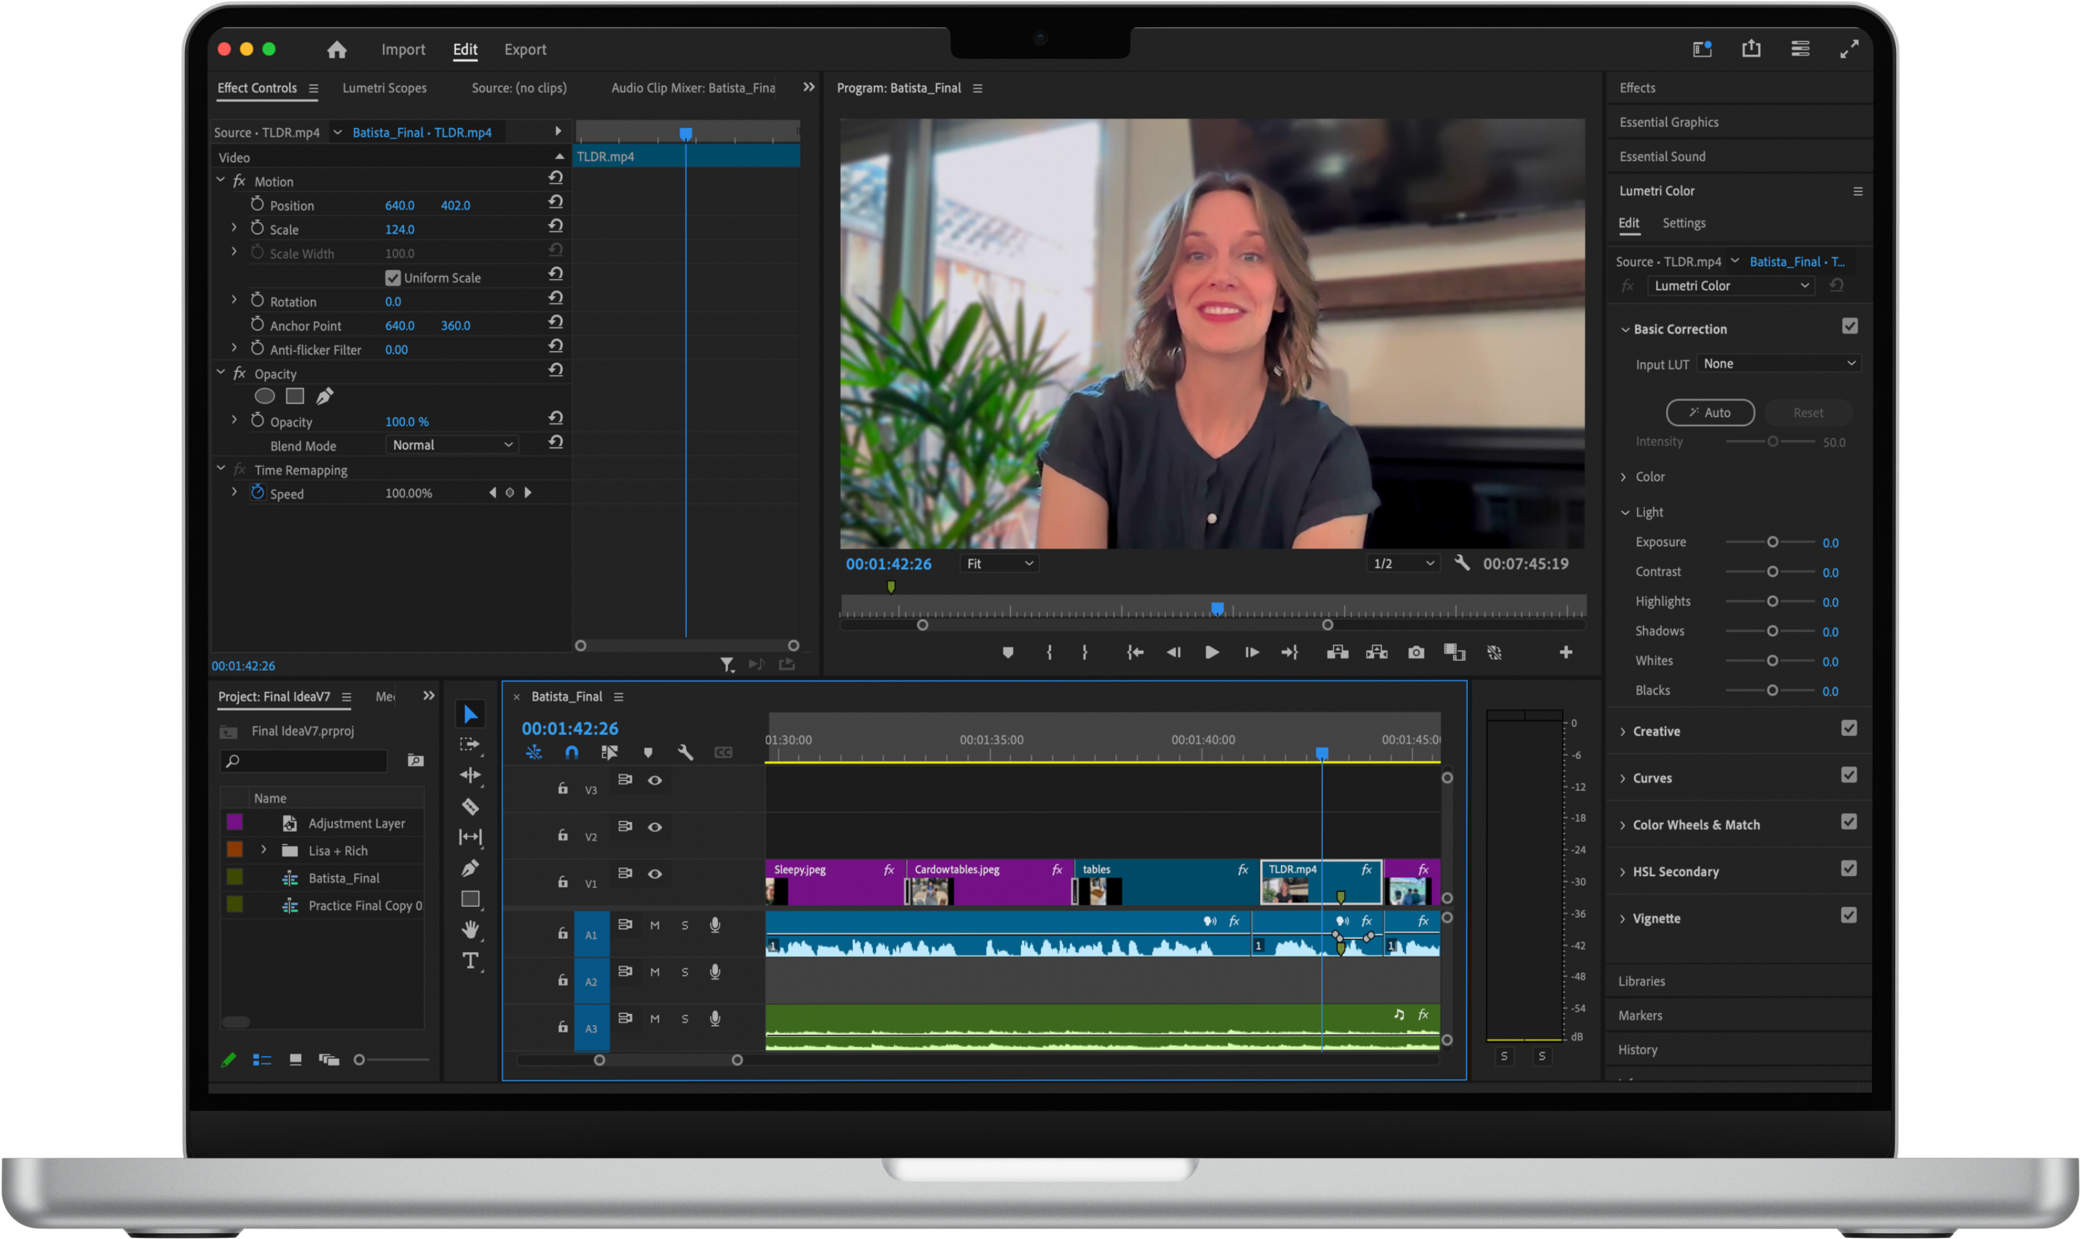
Task: Toggle snap in timeline magnet icon
Action: pyautogui.click(x=572, y=752)
